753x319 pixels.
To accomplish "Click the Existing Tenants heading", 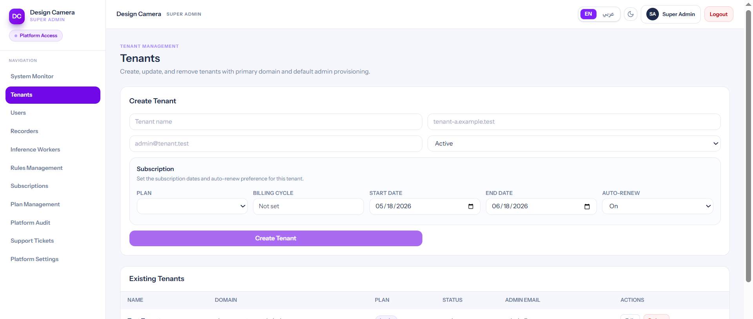I will 157,279.
